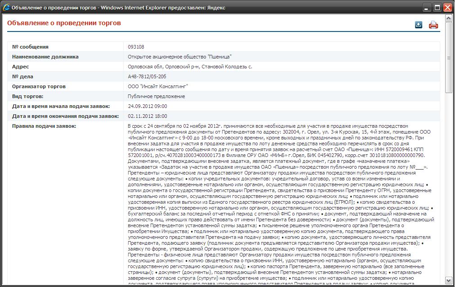The image size is (456, 287).
Task: Click organizer name 'ООО Инсайт Консалтинг'
Action: click(x=158, y=86)
